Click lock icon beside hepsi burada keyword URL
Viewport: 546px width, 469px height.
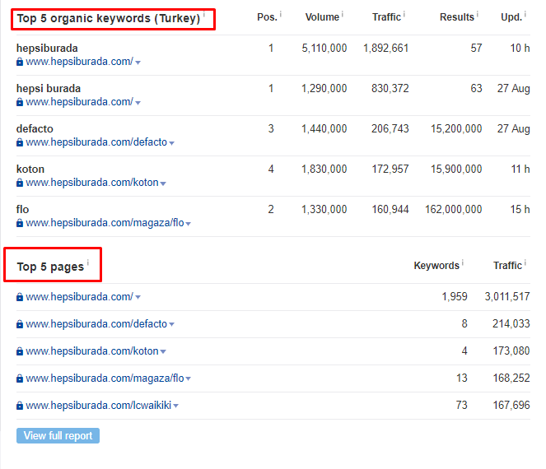(x=20, y=102)
